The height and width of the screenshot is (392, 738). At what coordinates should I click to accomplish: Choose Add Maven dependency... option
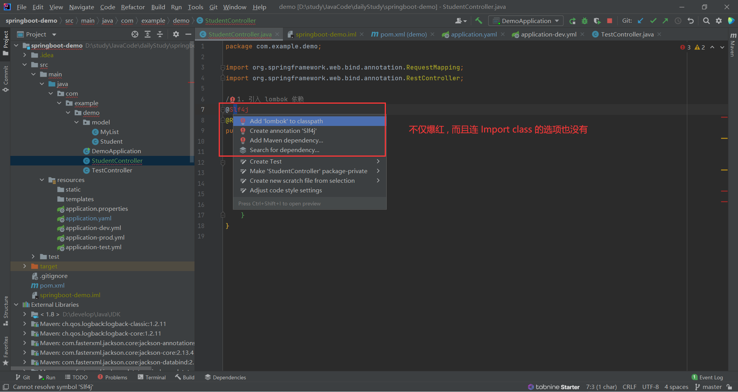[x=309, y=140]
